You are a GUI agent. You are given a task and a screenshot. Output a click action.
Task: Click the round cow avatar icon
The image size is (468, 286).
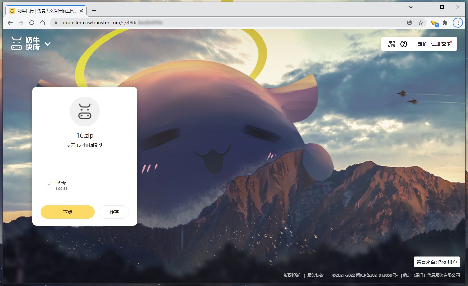click(x=85, y=111)
